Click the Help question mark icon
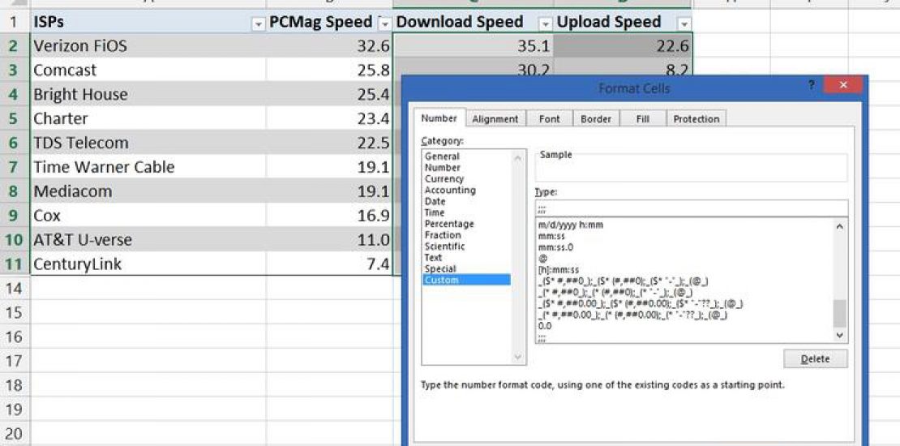The height and width of the screenshot is (446, 900). tap(811, 85)
